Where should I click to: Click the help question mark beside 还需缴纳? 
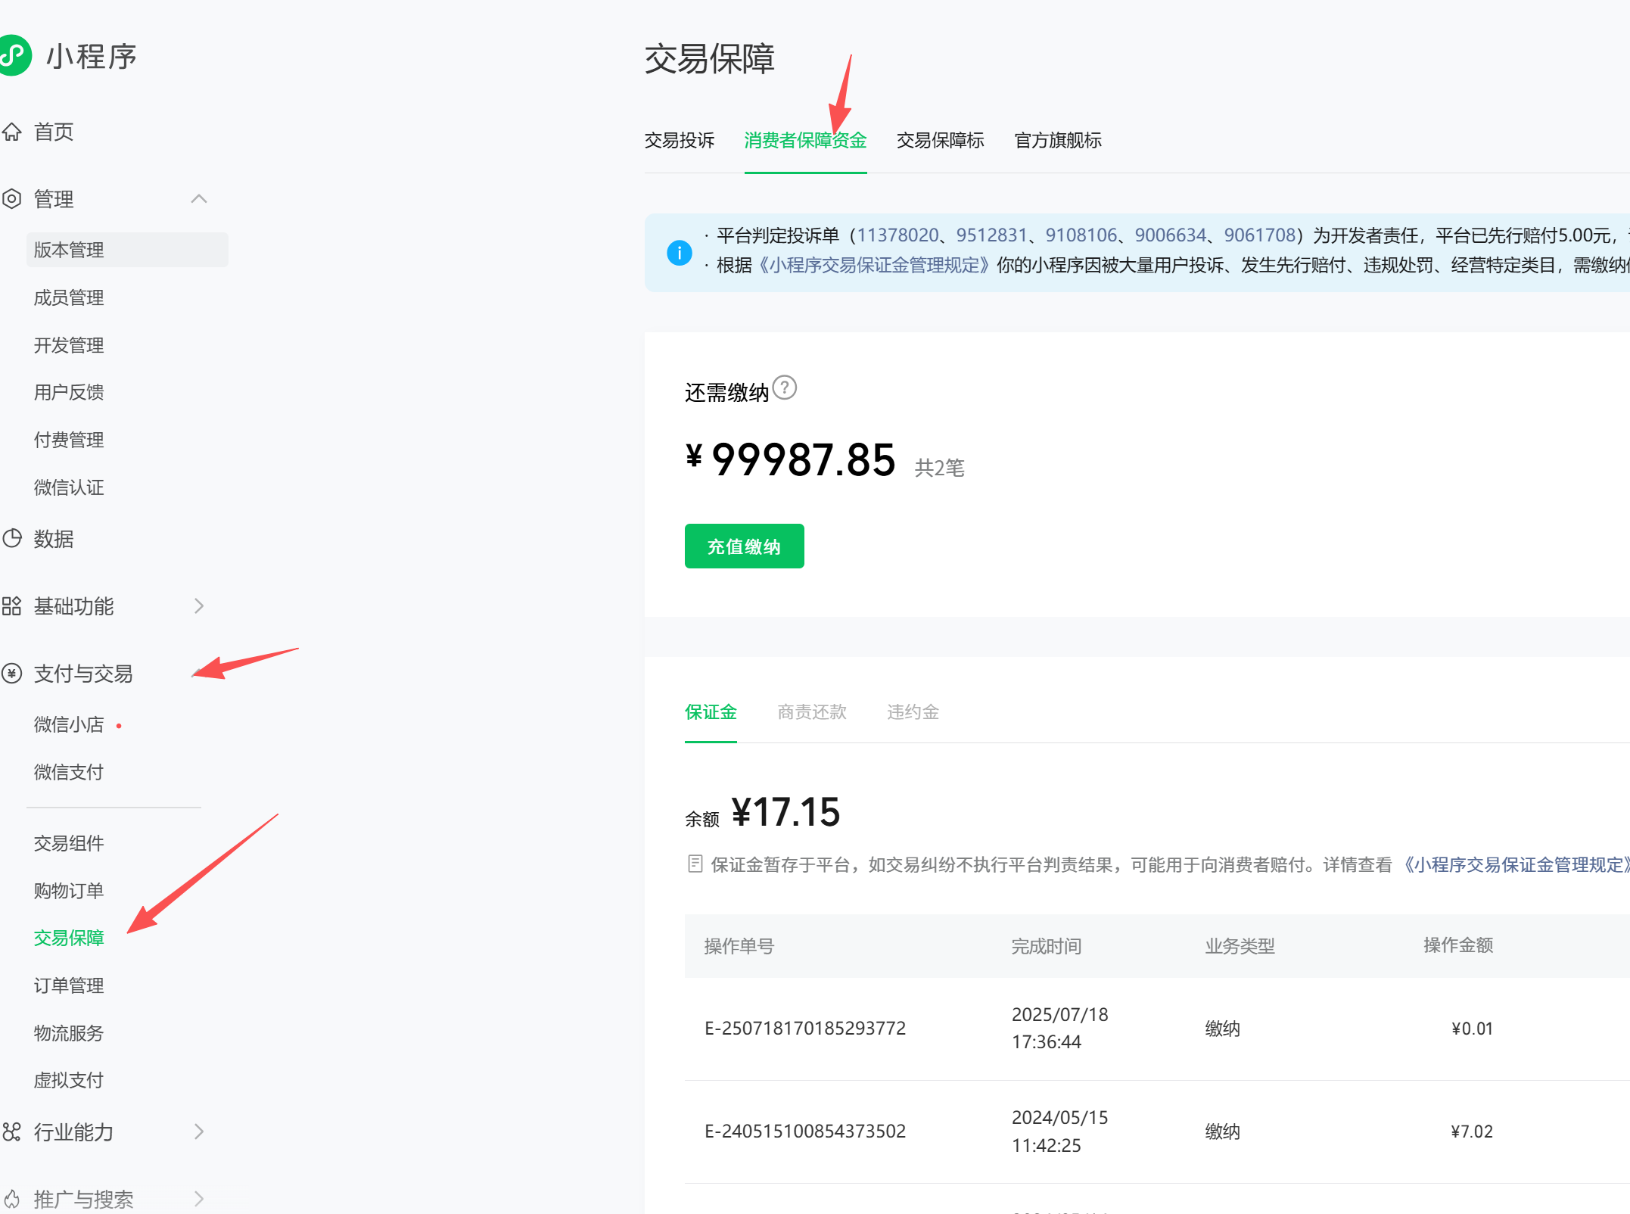[785, 388]
